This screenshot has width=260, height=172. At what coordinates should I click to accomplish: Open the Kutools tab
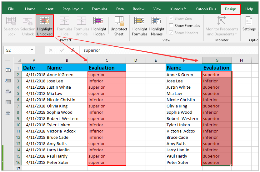pos(178,9)
